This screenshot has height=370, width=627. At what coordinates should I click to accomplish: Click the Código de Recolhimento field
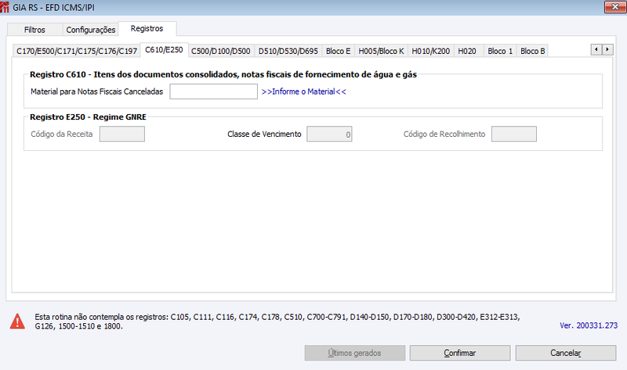(x=514, y=134)
